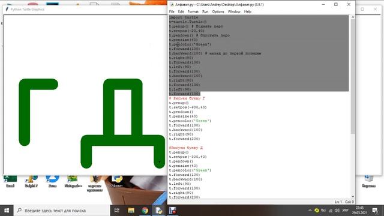Show hidden system tray icons
This screenshot has width=384, height=216.
(310, 211)
